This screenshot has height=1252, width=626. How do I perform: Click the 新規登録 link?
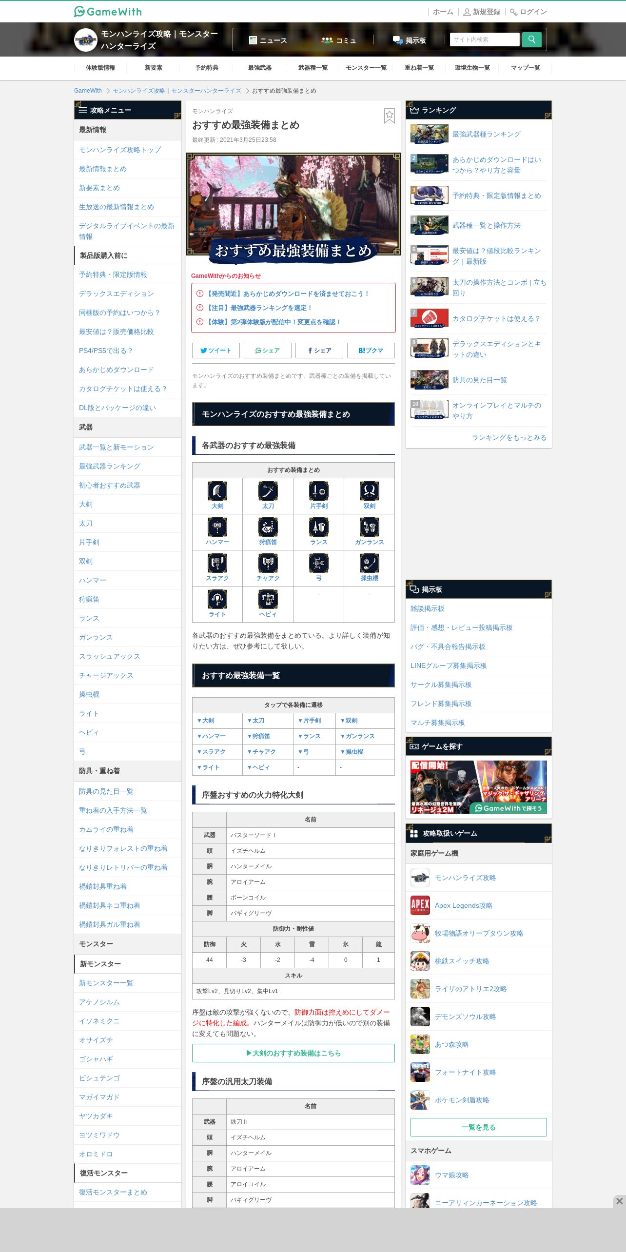[482, 12]
